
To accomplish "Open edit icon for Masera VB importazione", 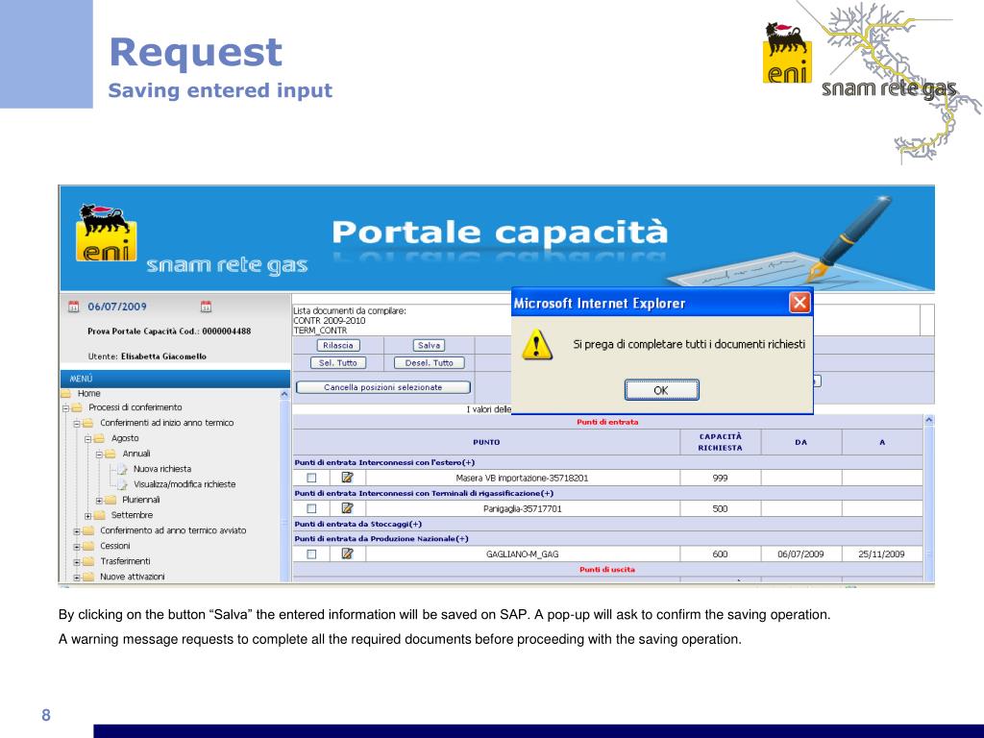I will point(347,478).
